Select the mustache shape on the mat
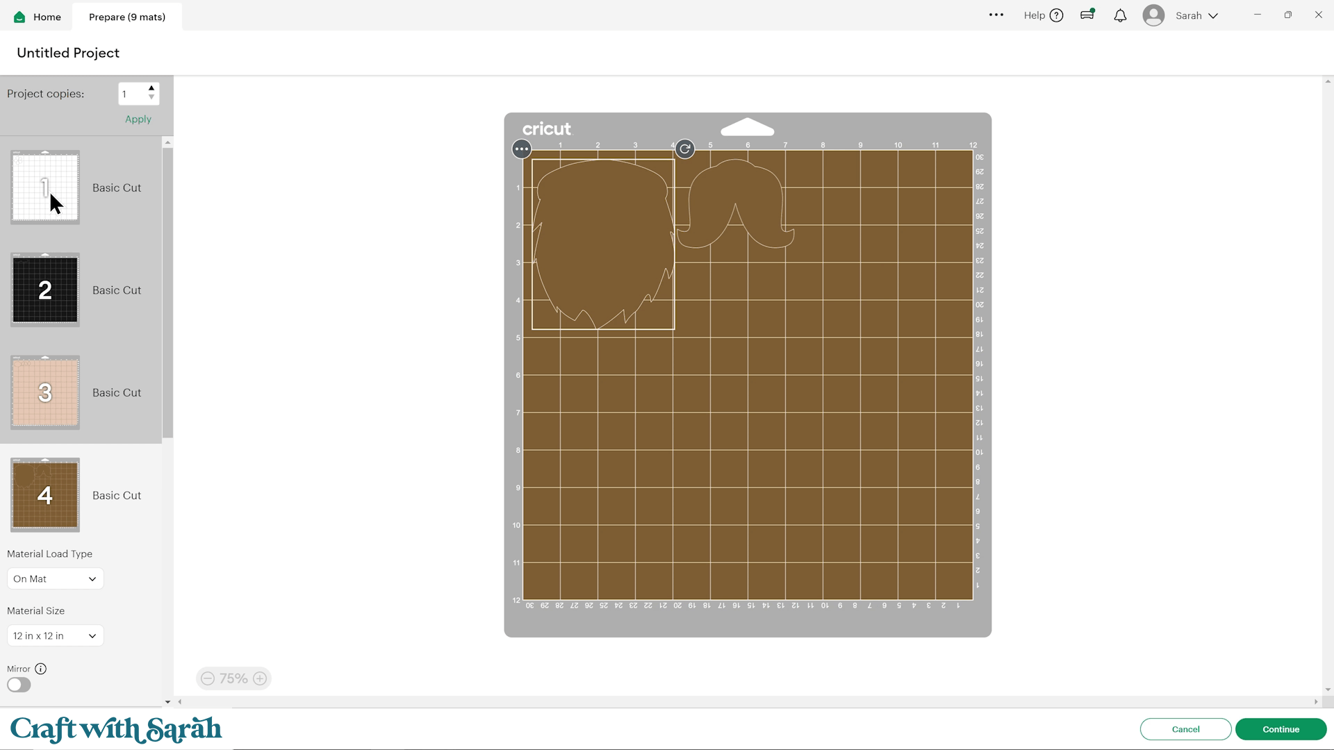The height and width of the screenshot is (750, 1334). point(735,203)
